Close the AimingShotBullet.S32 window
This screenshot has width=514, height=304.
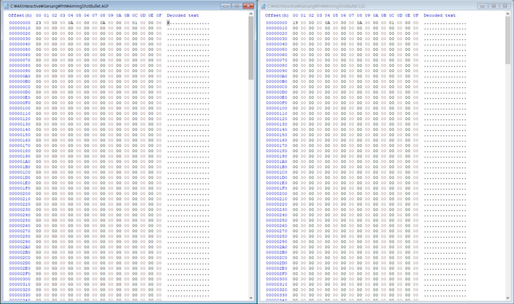click(x=505, y=6)
